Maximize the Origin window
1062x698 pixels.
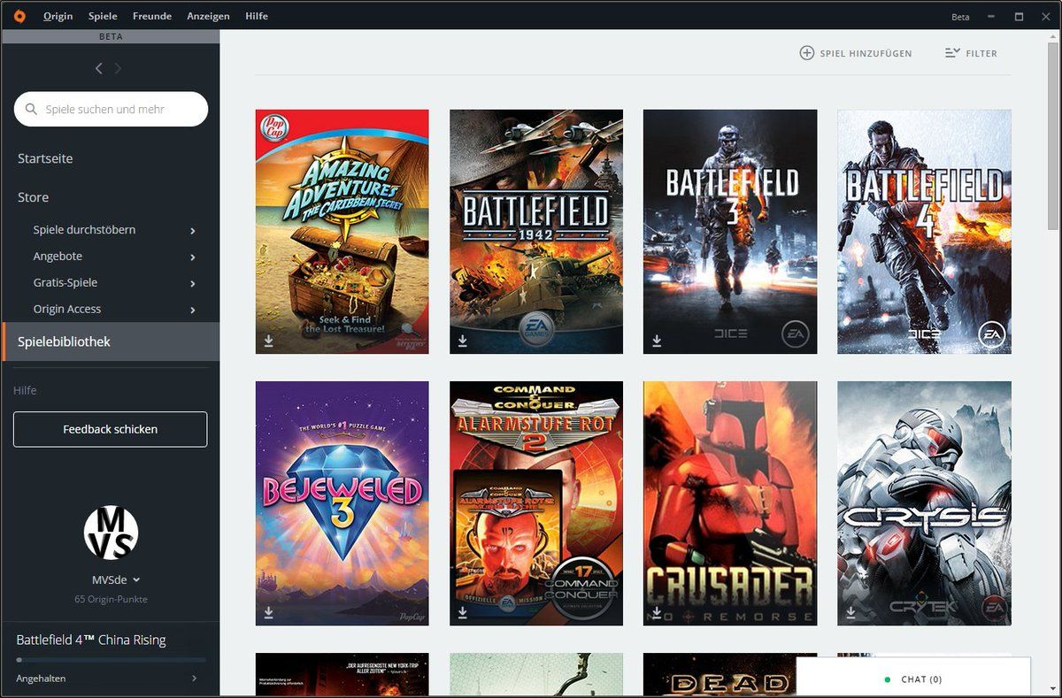(x=1019, y=17)
